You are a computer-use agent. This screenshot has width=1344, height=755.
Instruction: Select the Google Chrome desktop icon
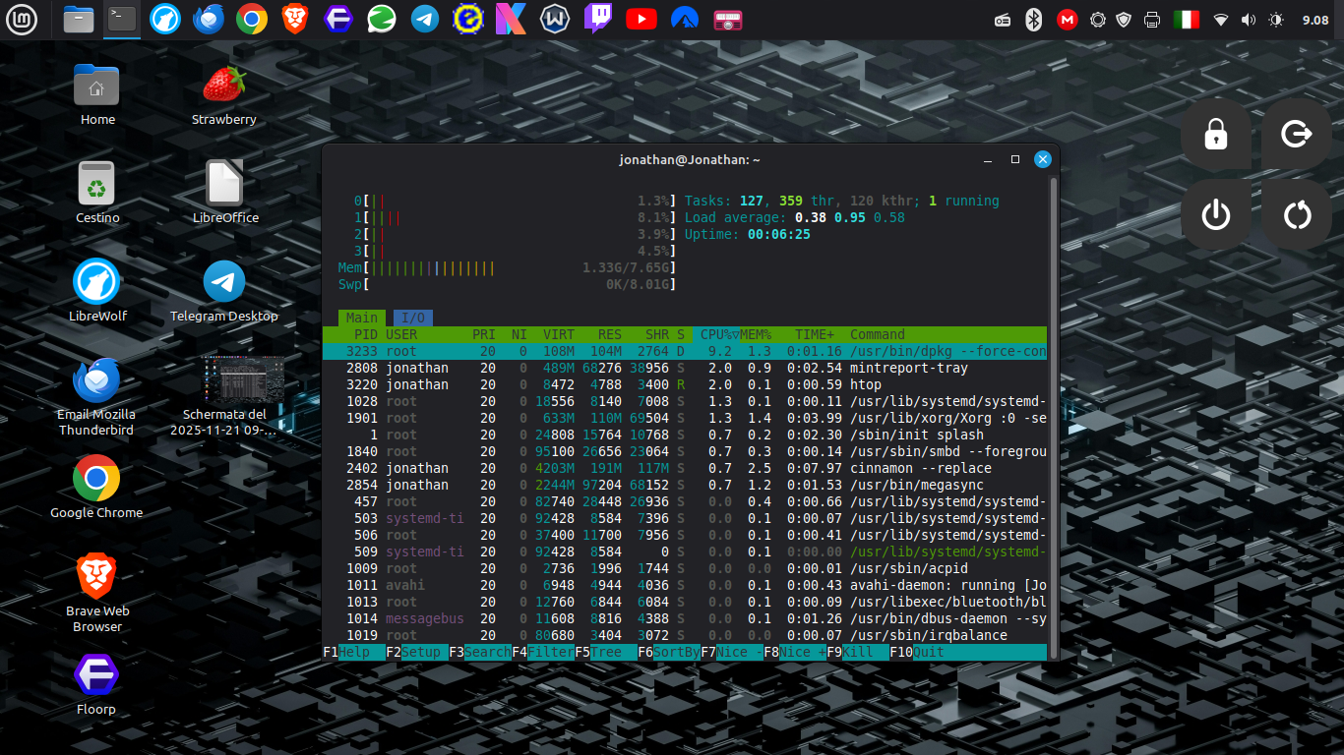point(96,479)
